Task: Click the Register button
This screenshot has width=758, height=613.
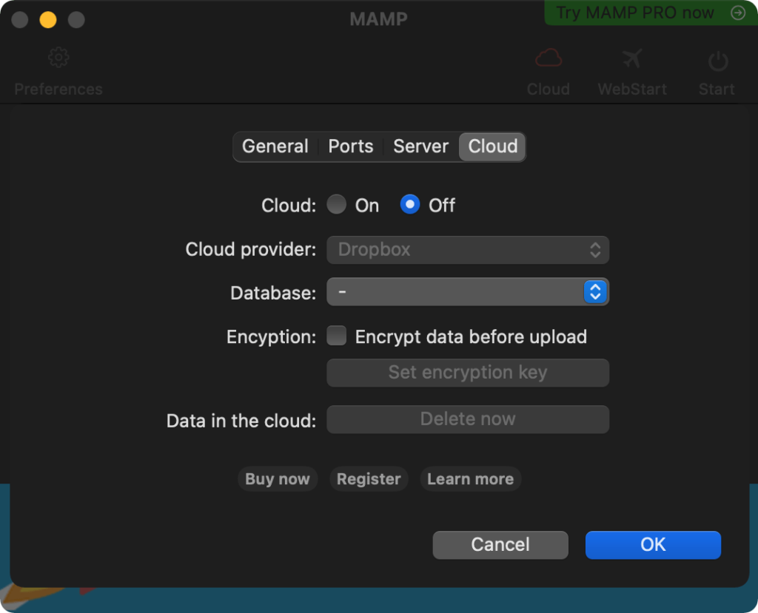Action: [x=369, y=478]
